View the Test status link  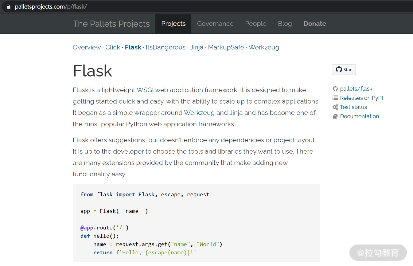pyautogui.click(x=353, y=107)
